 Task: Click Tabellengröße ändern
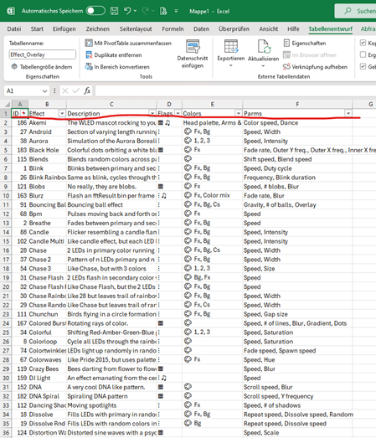pos(41,67)
